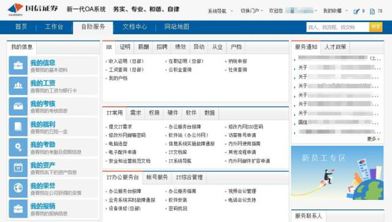Image resolution: width=392 pixels, height=222 pixels.
Task: Switch to the 绩效 tab
Action: 180,47
